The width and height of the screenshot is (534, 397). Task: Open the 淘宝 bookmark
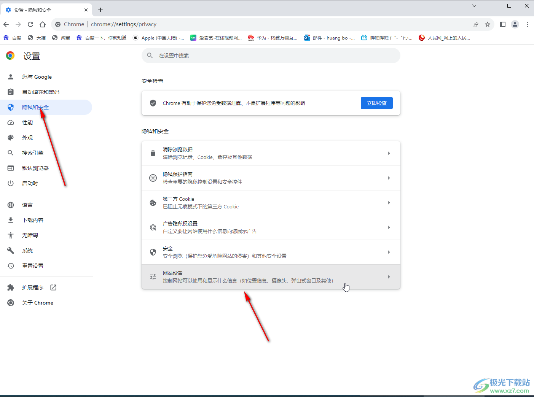click(x=61, y=38)
